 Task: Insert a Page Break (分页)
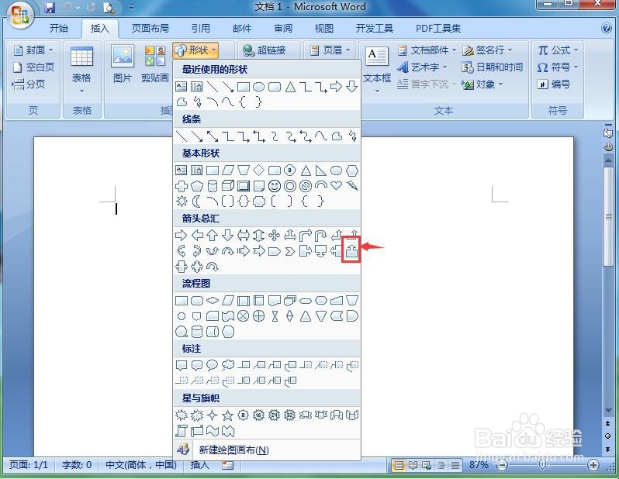29,84
